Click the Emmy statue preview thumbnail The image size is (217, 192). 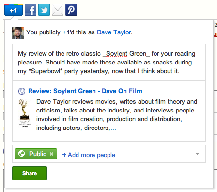25,113
